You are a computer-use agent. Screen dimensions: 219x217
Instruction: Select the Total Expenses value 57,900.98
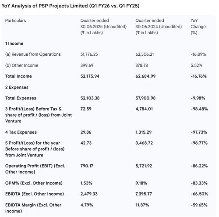pyautogui.click(x=145, y=98)
